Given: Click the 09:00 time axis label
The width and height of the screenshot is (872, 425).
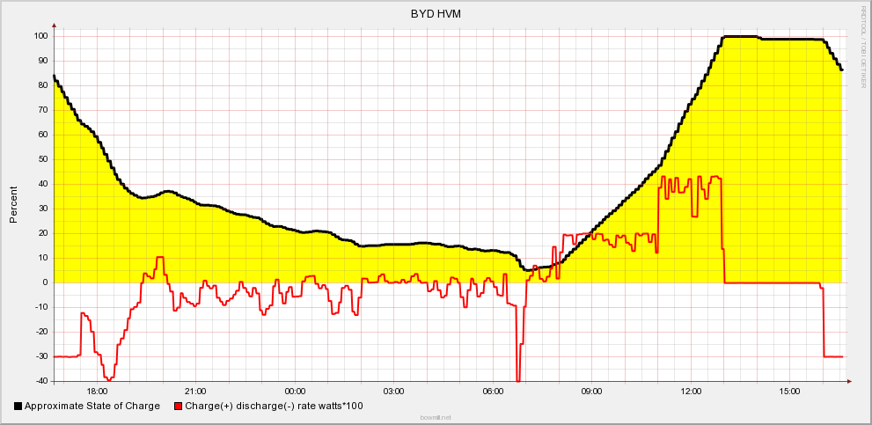Looking at the screenshot, I should tap(592, 391).
